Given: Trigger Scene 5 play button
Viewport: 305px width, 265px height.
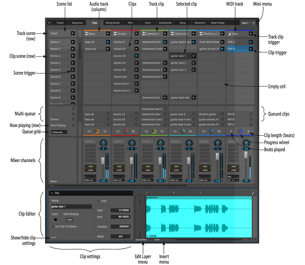Looking at the screenshot, I should [x=73, y=69].
